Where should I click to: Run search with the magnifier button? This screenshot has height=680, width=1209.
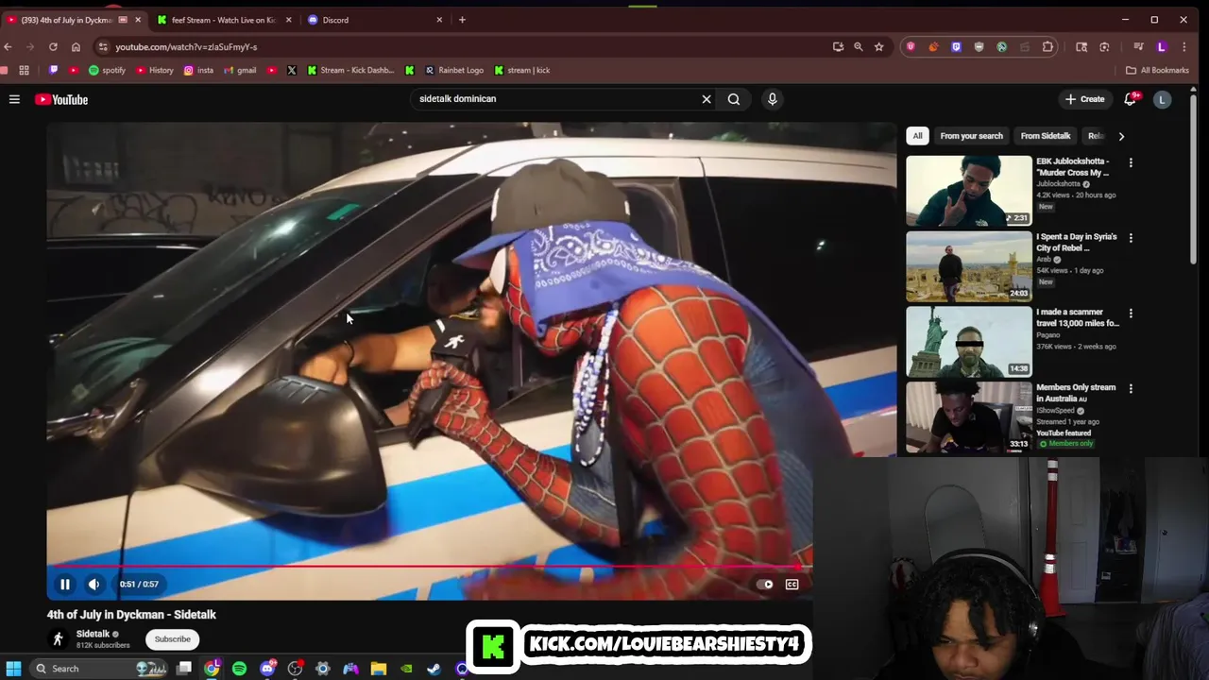point(734,99)
